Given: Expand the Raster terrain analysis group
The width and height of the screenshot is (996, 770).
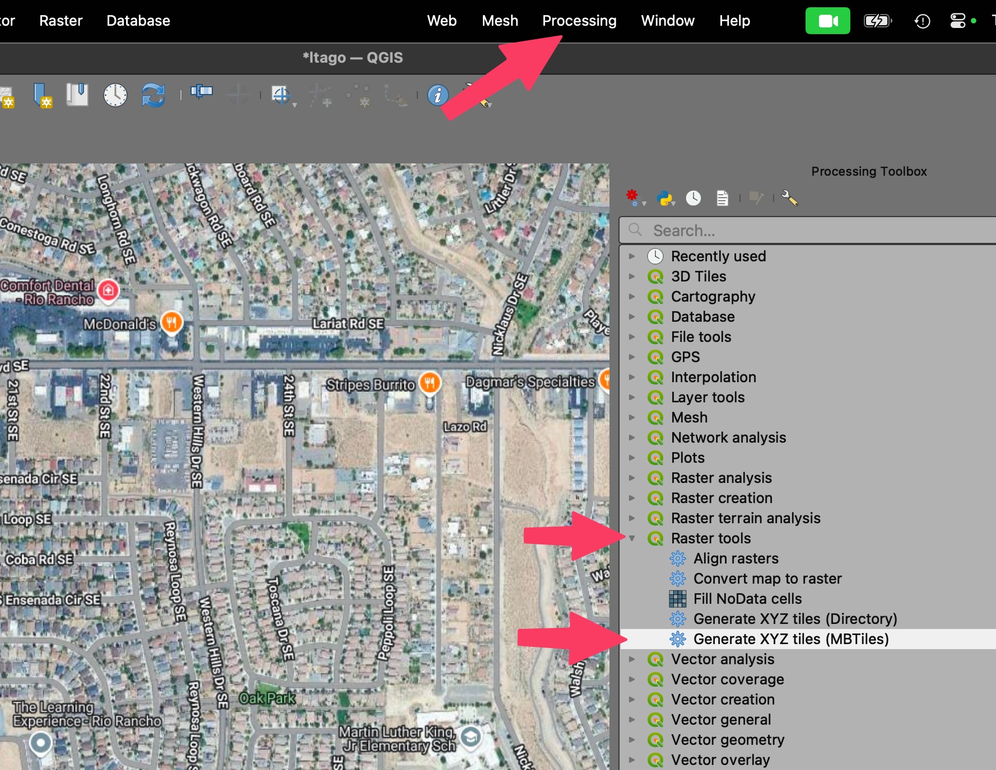Looking at the screenshot, I should [x=632, y=518].
